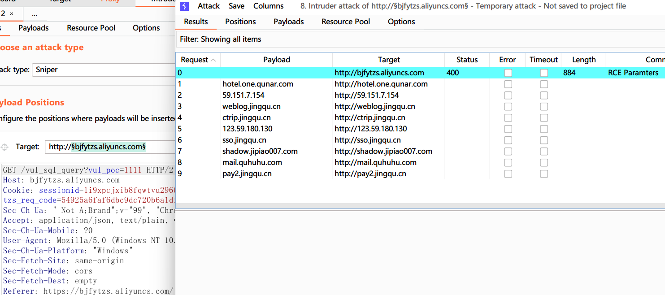Toggle Error checkbox for hotel.one.qunar.com row

(508, 84)
